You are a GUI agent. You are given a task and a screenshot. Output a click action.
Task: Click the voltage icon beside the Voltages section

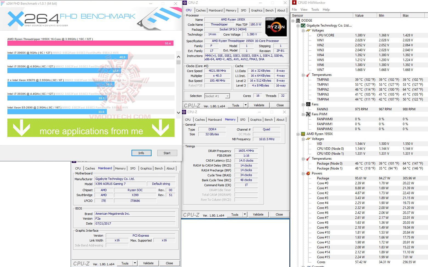tap(309, 30)
